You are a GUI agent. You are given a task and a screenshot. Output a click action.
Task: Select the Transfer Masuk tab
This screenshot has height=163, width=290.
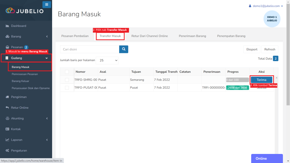[110, 36]
